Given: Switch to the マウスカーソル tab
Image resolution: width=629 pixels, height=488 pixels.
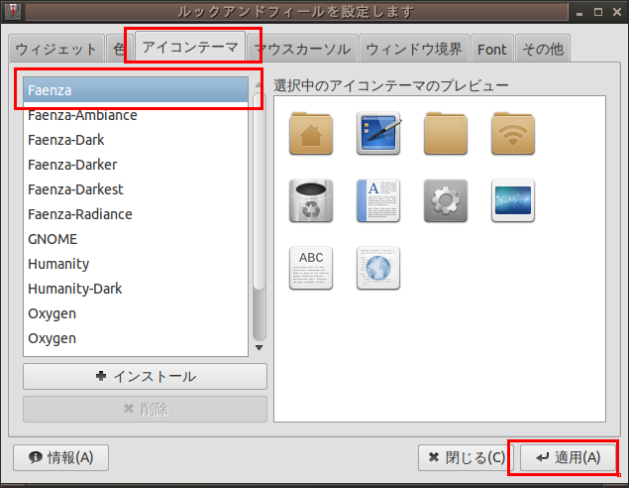Looking at the screenshot, I should click(x=302, y=49).
